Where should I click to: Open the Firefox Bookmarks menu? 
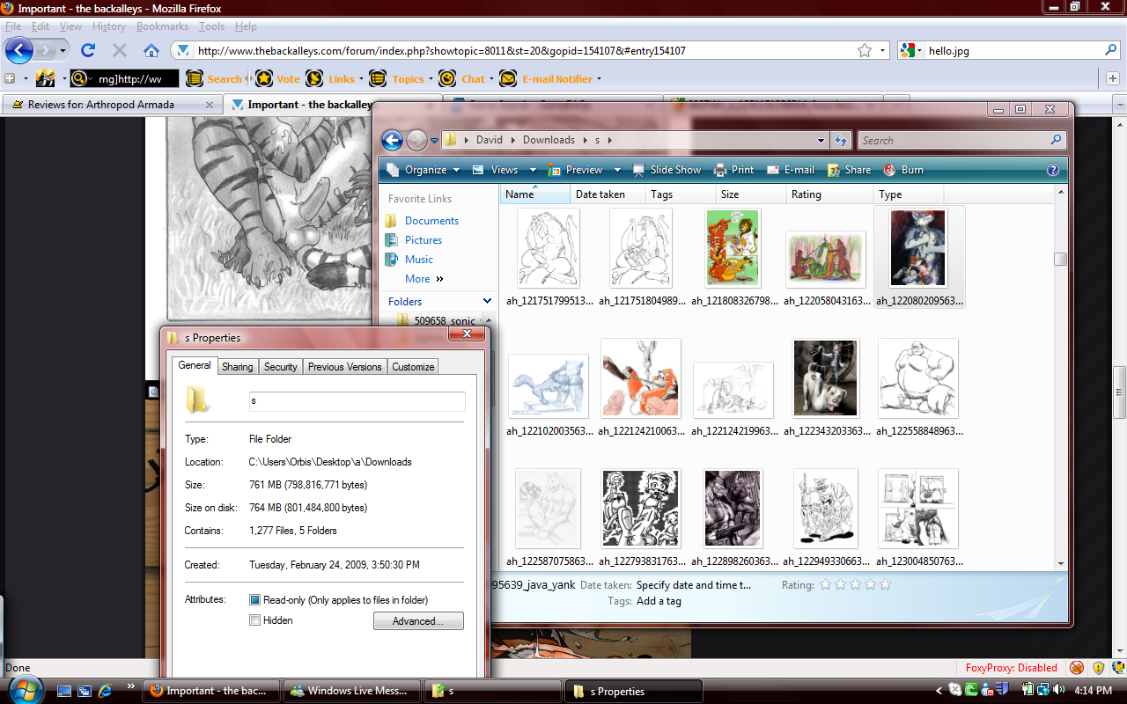point(162,26)
